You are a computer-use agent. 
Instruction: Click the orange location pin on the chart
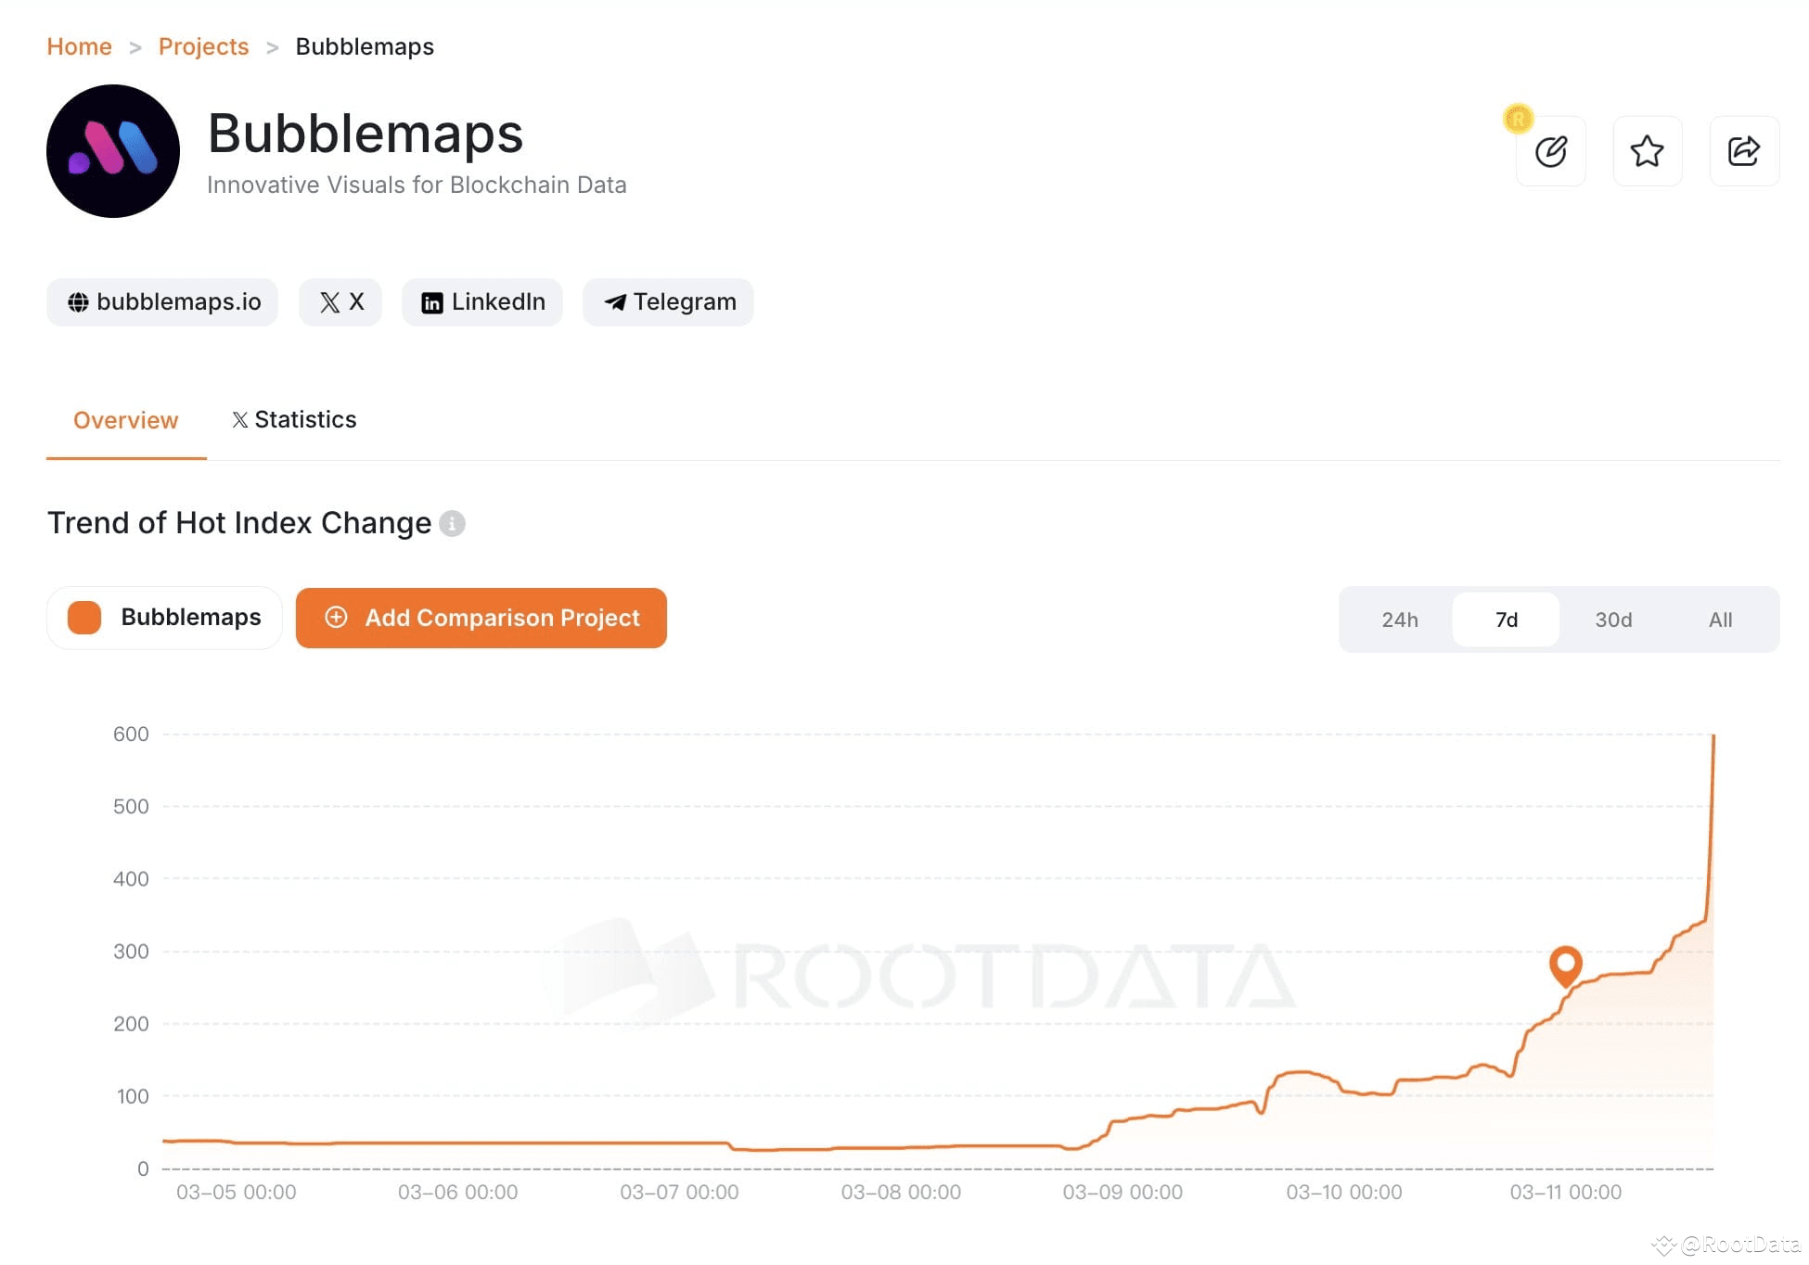(1565, 966)
